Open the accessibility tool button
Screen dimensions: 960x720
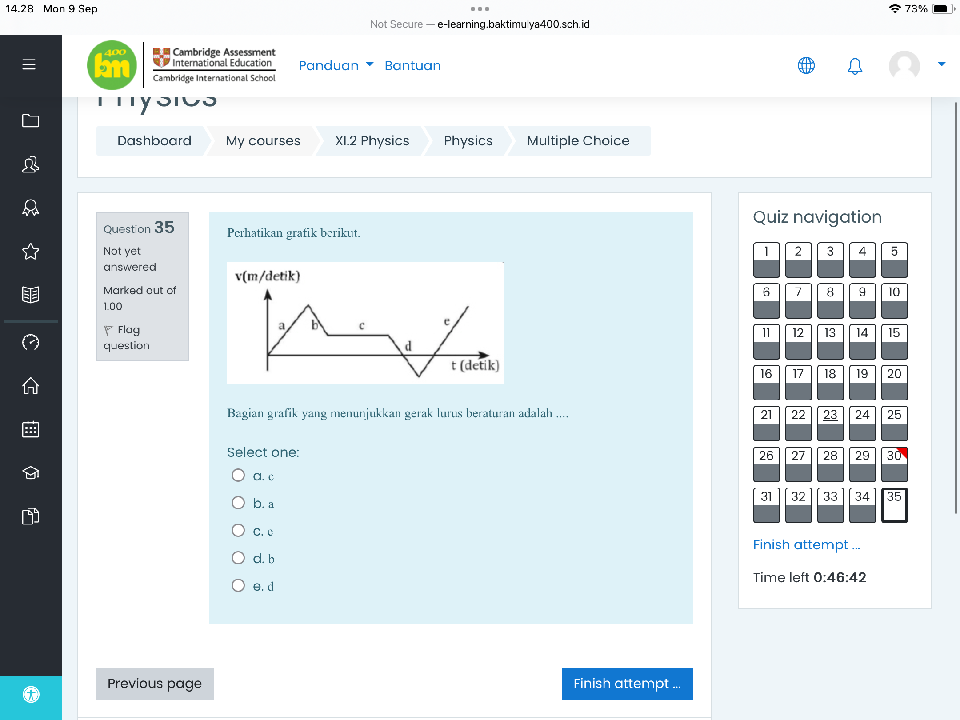[x=31, y=694]
